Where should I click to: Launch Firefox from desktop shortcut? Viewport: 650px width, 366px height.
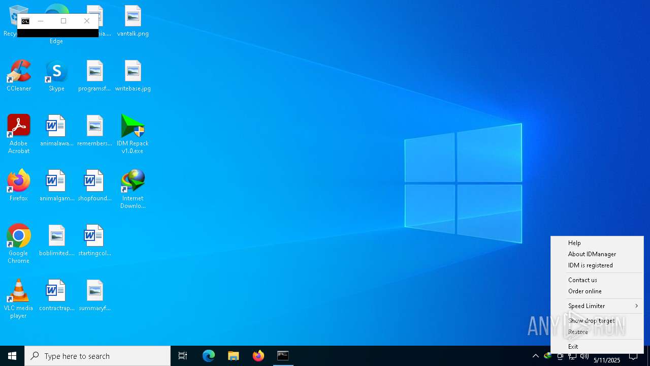pos(19,186)
